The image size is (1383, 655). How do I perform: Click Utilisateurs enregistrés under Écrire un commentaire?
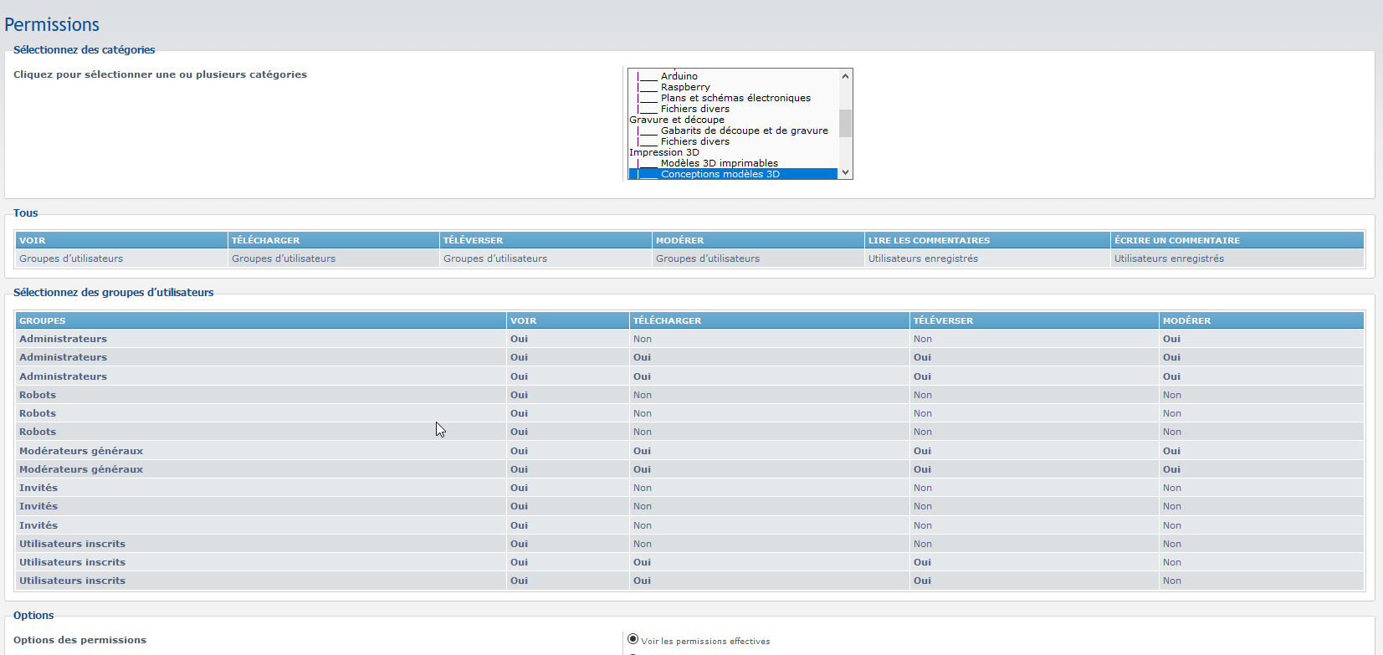click(x=1169, y=258)
